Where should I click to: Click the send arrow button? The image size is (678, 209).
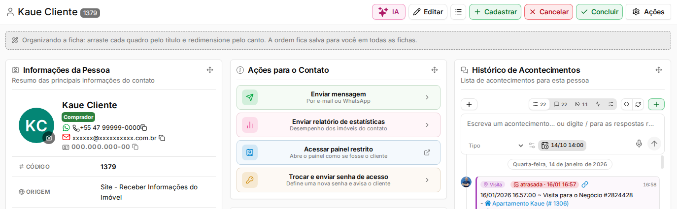pyautogui.click(x=654, y=144)
